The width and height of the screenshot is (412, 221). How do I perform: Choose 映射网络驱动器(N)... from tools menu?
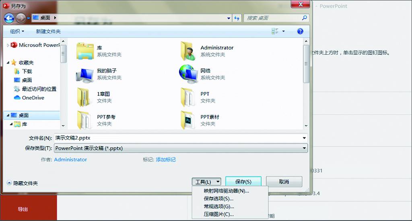(x=226, y=191)
